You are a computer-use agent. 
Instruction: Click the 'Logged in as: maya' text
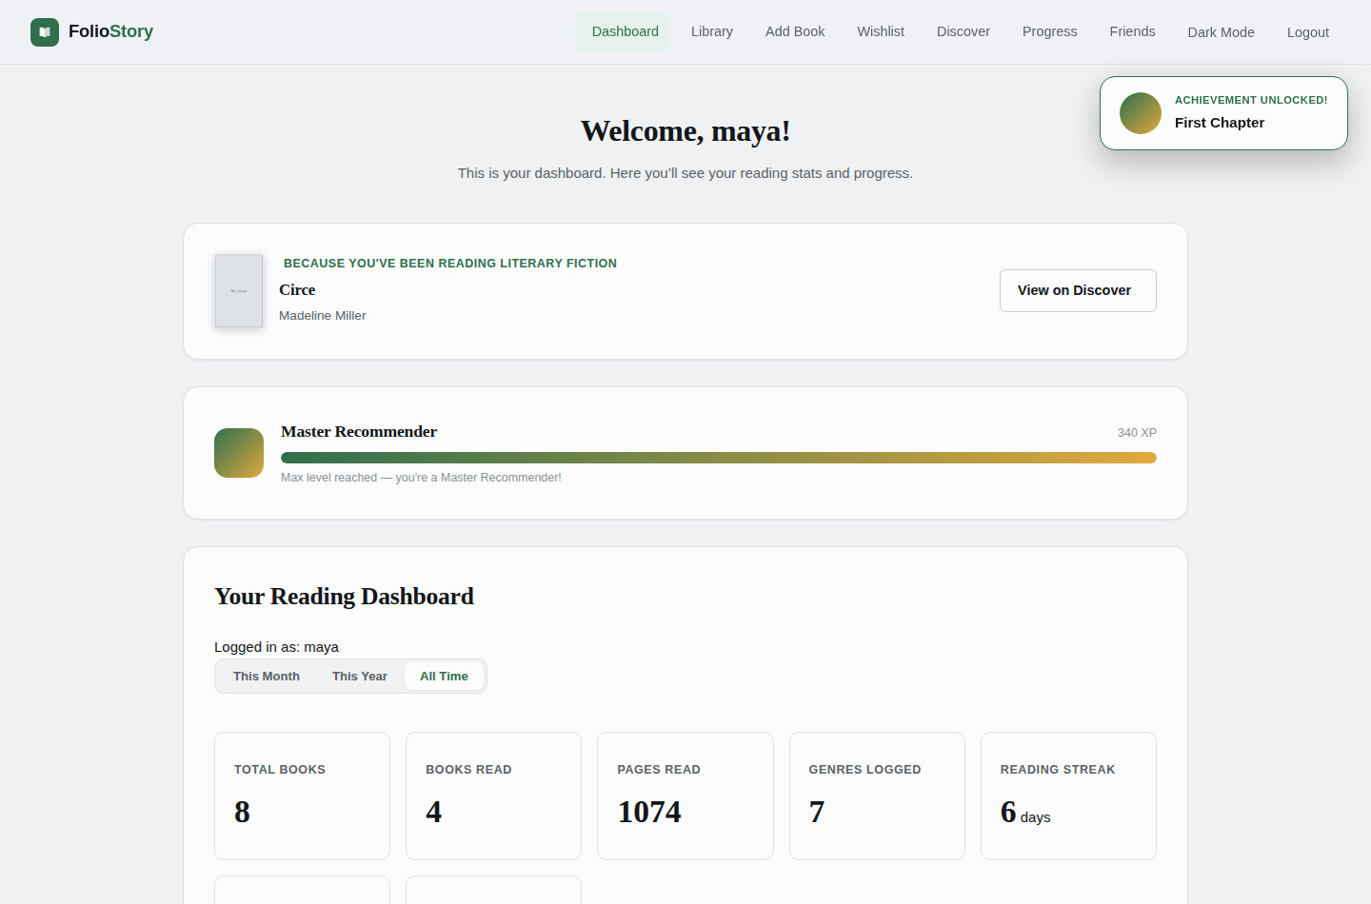[276, 647]
